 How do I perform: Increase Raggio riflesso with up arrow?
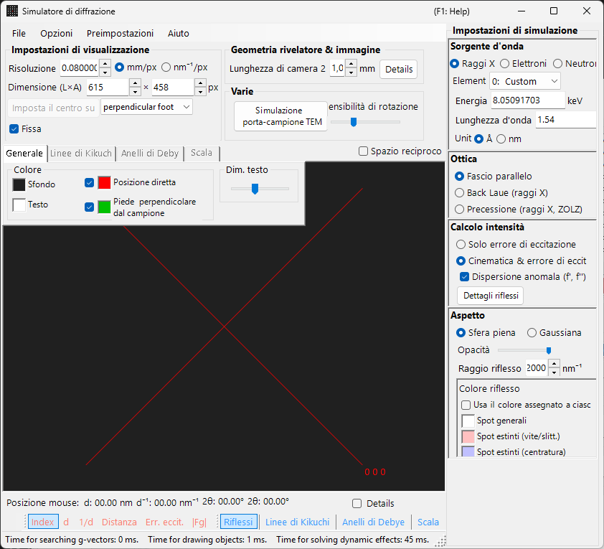554,364
